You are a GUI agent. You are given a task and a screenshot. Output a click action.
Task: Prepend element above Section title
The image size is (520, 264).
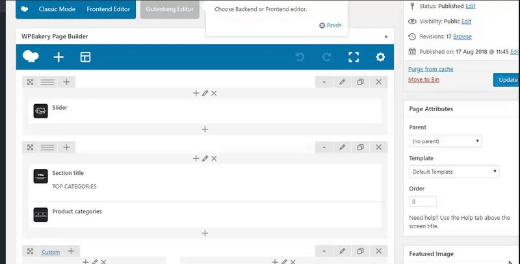click(x=196, y=159)
